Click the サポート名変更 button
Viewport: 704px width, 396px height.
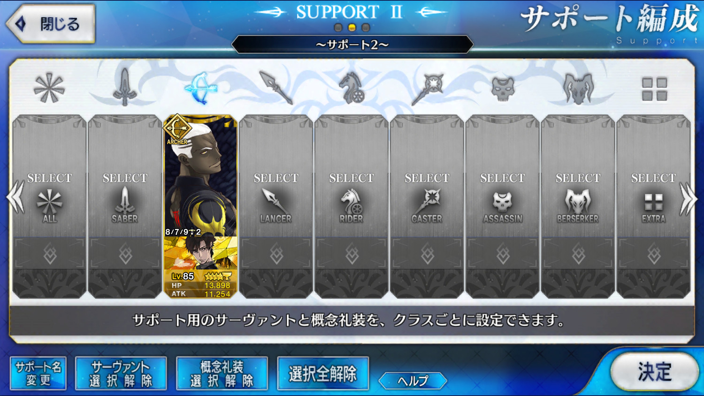38,373
